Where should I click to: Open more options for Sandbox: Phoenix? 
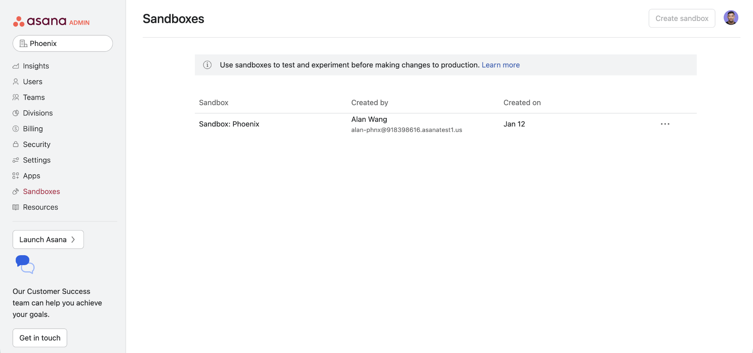tap(665, 124)
